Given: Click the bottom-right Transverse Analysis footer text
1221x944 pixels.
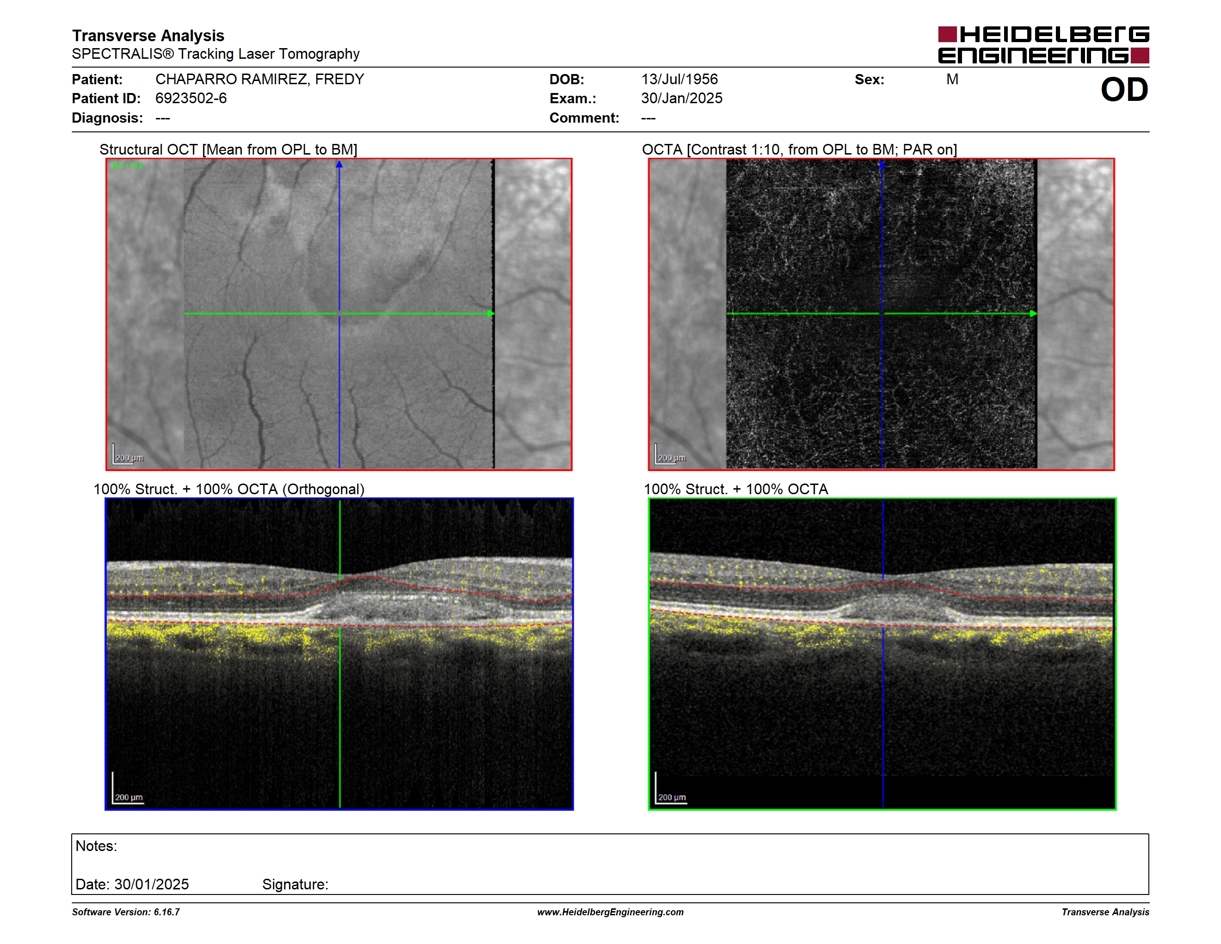Looking at the screenshot, I should 1105,912.
